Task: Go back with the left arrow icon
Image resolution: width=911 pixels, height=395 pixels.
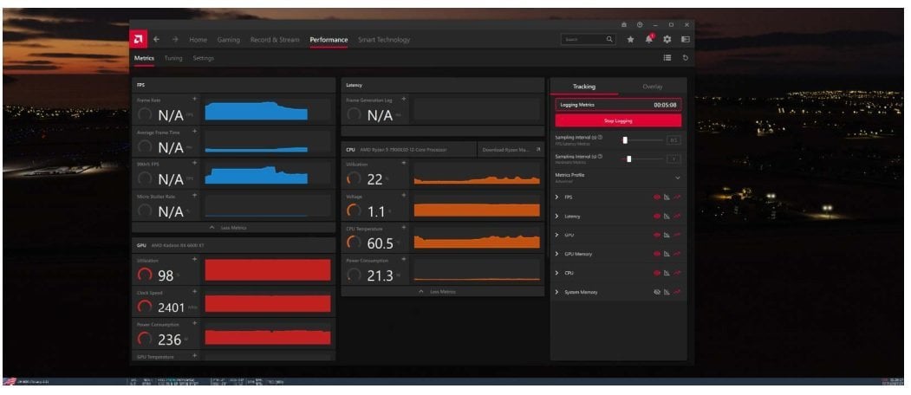Action: 157,40
